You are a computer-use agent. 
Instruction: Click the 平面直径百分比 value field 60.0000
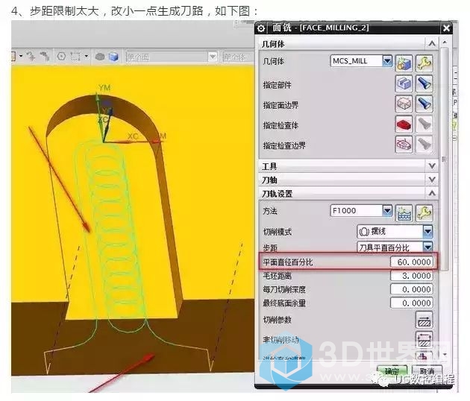click(412, 262)
